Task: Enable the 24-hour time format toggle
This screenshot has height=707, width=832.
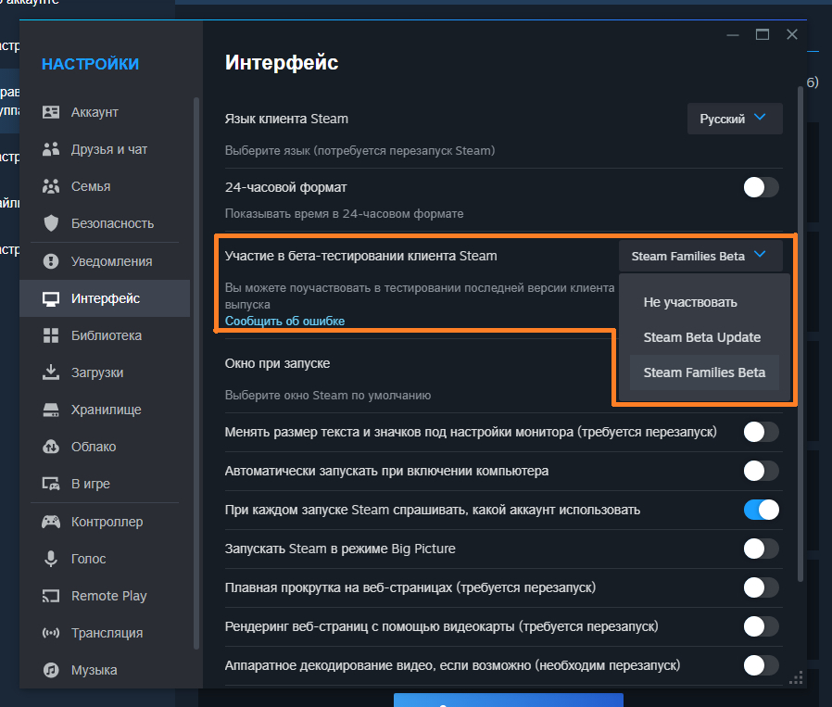Action: pos(761,187)
